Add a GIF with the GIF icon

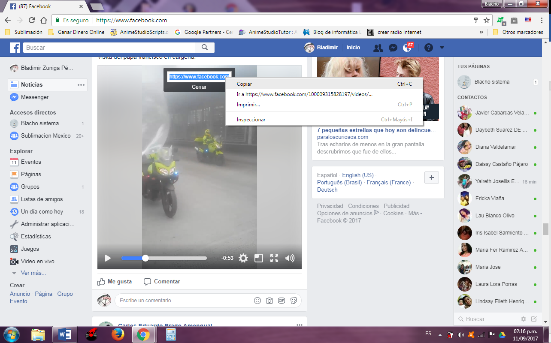point(282,301)
